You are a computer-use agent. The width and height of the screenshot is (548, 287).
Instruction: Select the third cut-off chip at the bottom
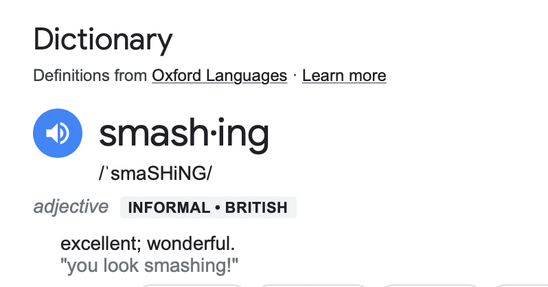click(429, 284)
